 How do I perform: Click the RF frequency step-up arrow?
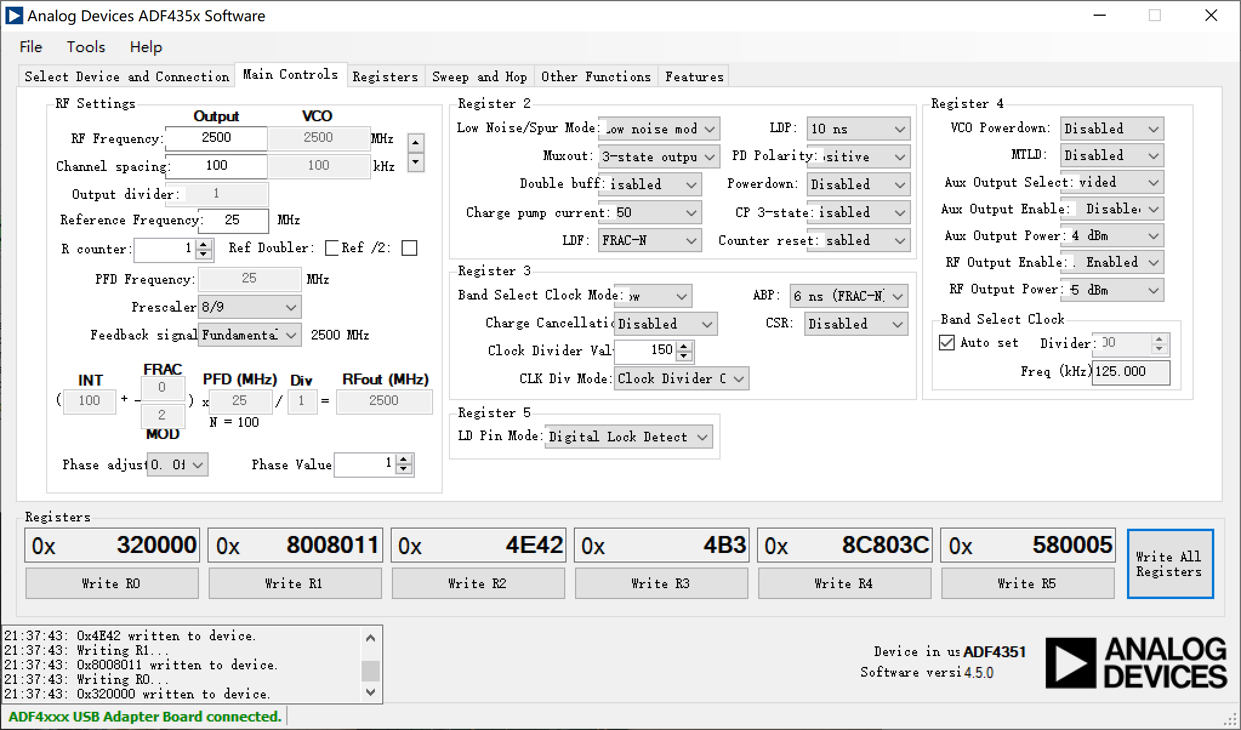click(415, 144)
